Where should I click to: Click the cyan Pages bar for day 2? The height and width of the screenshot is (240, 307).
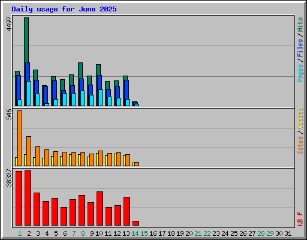tap(29, 94)
